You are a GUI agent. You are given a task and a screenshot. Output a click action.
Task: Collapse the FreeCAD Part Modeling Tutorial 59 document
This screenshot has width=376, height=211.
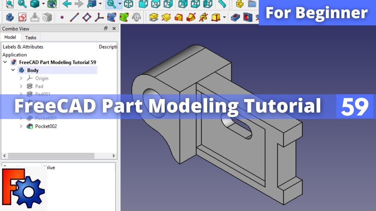pos(5,62)
